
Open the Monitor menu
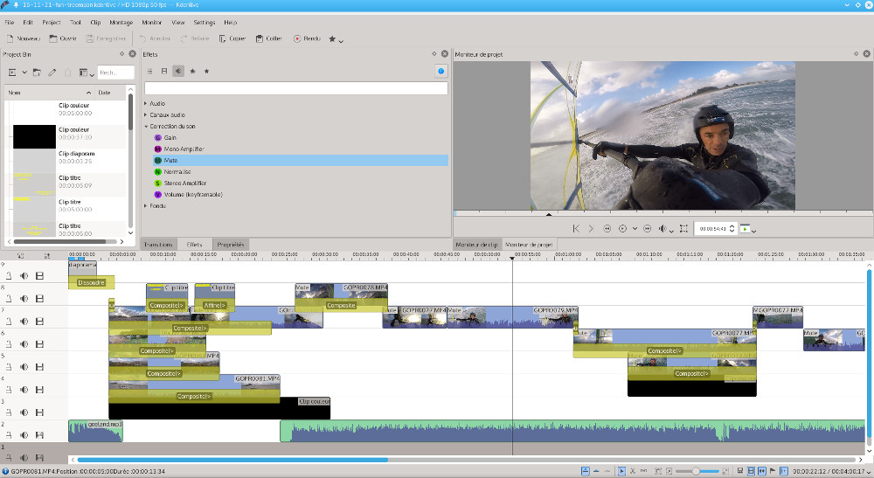click(x=151, y=23)
